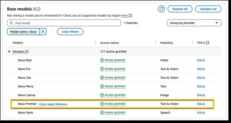Open EULA link for Nova Canvas
The height and width of the screenshot is (123, 231).
coord(201,95)
